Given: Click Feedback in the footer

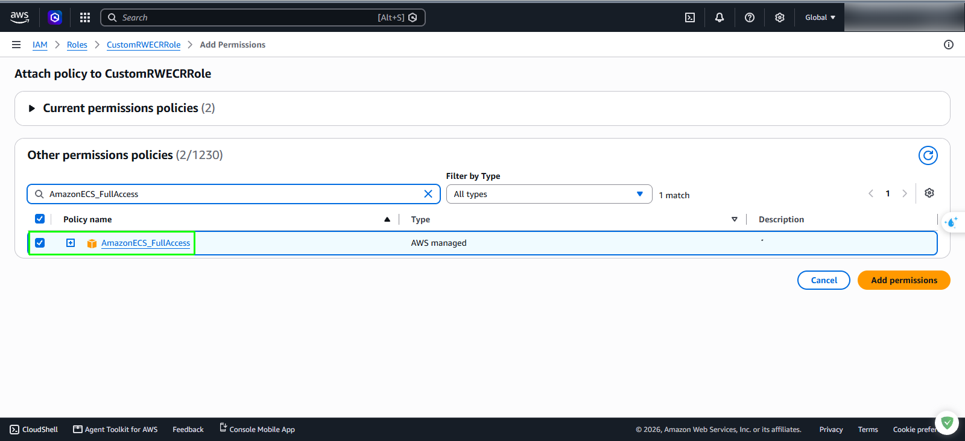Looking at the screenshot, I should point(188,430).
